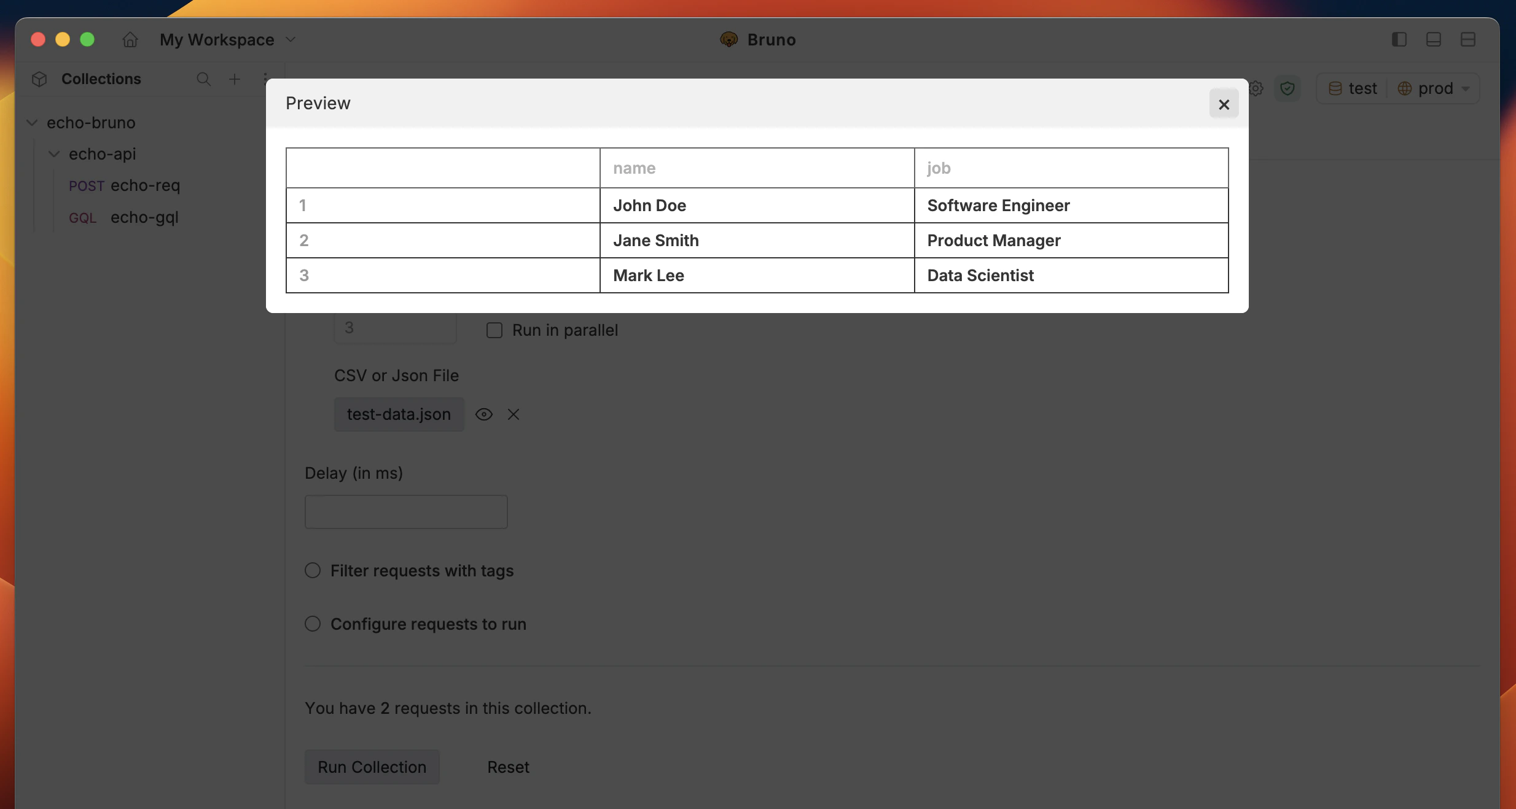This screenshot has width=1516, height=809.
Task: Toggle left sidebar layout icon
Action: tap(1399, 40)
